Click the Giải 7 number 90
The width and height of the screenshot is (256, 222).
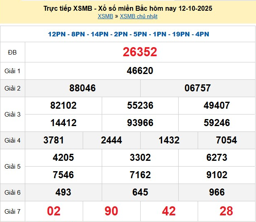point(111,211)
